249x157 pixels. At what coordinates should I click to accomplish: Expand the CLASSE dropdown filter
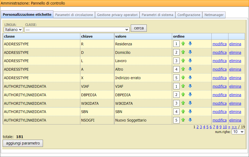[x=77, y=30]
